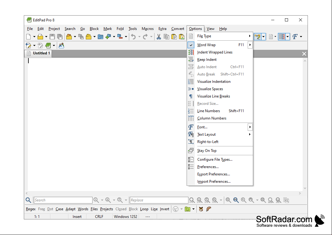Choose Preferences... from Options menu
Screen dimensions: 332x235
point(220,167)
